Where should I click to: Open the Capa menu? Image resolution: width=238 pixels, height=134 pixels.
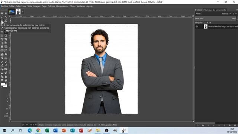click(x=44, y=6)
